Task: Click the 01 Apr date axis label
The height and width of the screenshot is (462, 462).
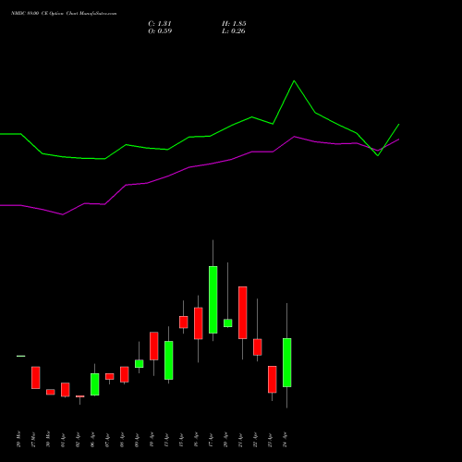Action: click(64, 440)
